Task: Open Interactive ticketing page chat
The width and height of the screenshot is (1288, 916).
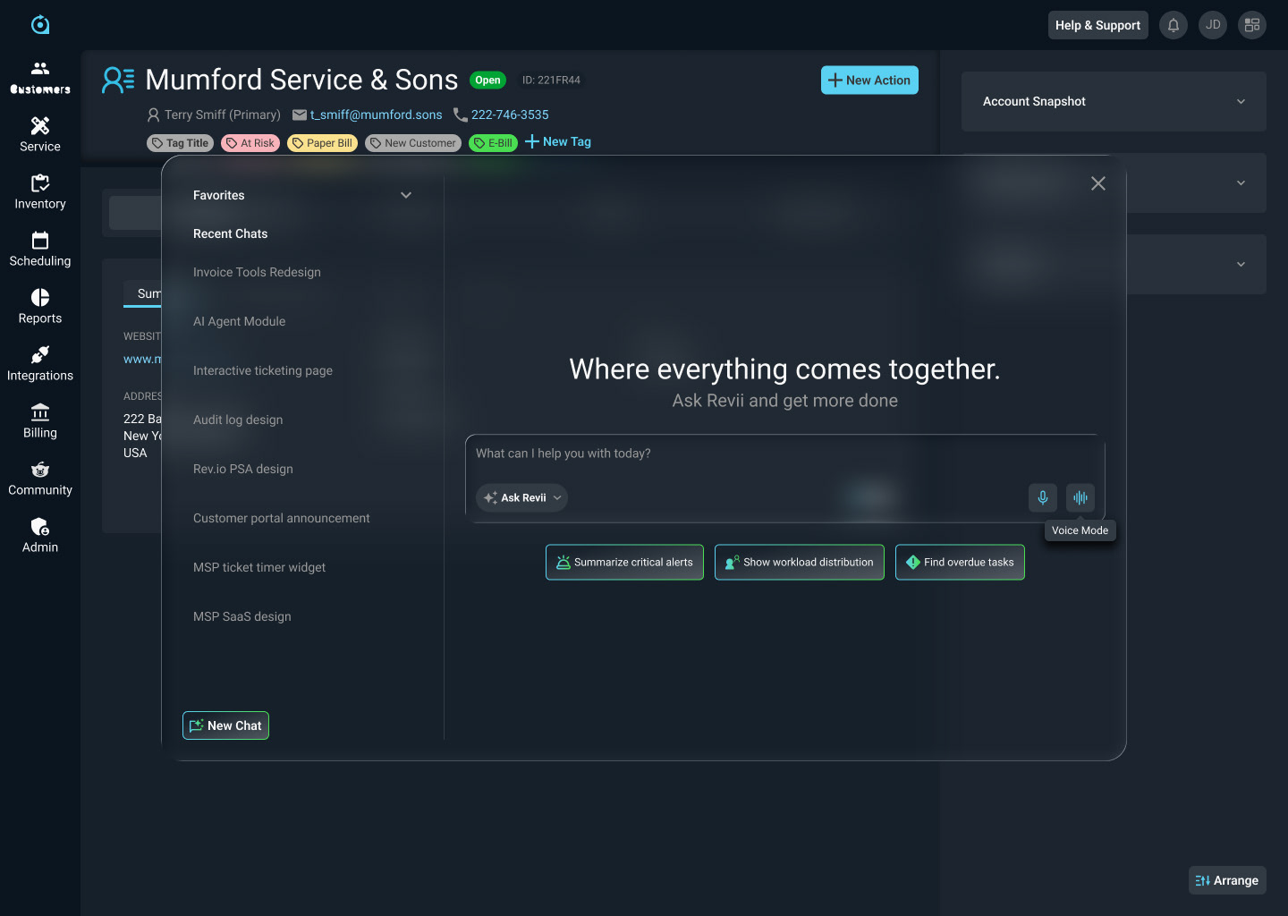Action: (263, 370)
